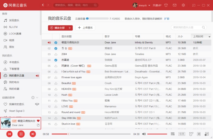Pause the current song
This screenshot has width=213, height=139.
click(x=21, y=134)
